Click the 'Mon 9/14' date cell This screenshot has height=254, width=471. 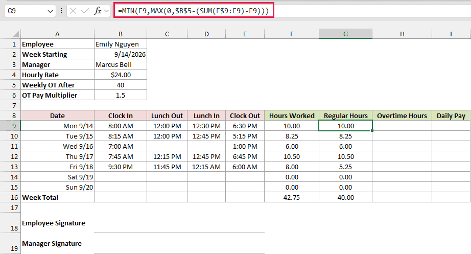point(57,126)
